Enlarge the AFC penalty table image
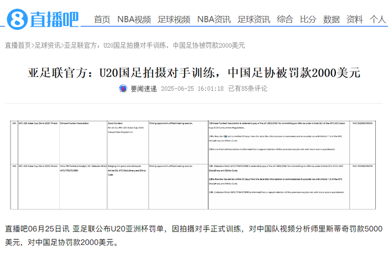The width and height of the screenshot is (388, 256). click(193, 165)
